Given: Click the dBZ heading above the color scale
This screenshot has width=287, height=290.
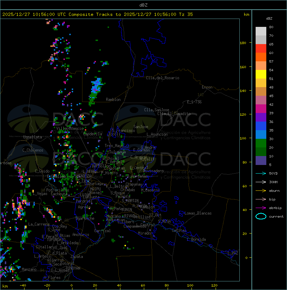Looking at the screenshot, I should 269,19.
